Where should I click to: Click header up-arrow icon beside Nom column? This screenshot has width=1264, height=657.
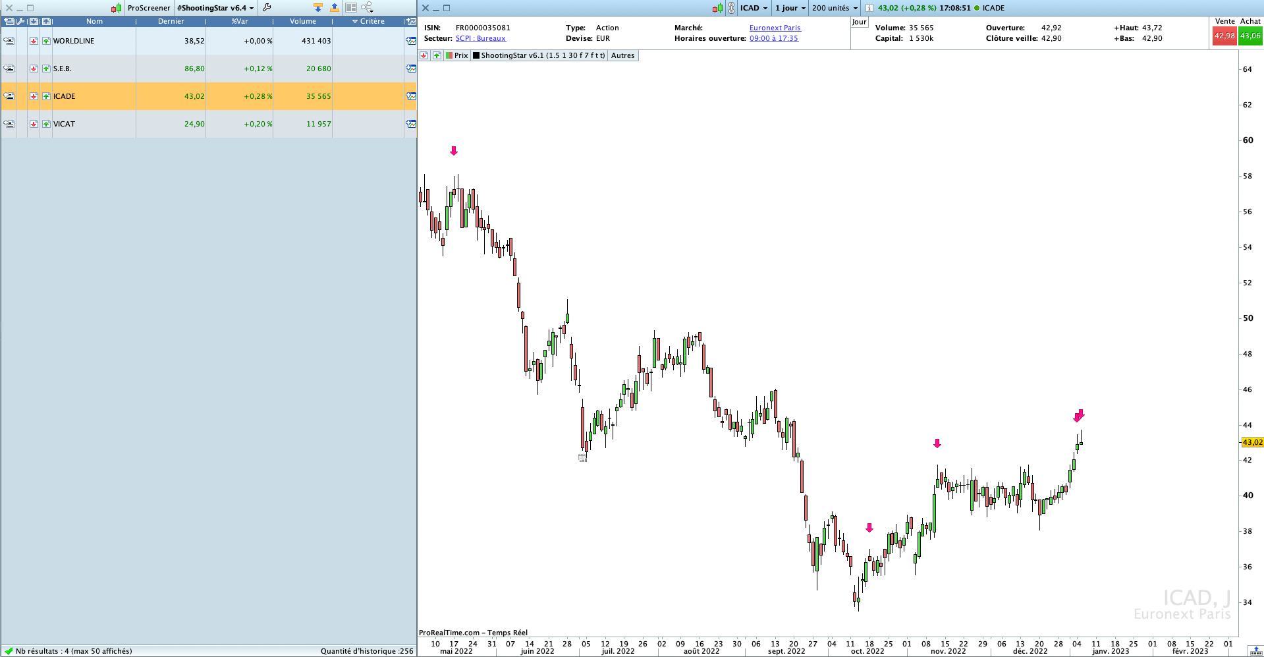(46, 21)
